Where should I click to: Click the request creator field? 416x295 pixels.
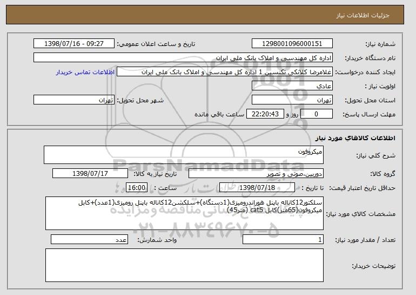[225, 72]
